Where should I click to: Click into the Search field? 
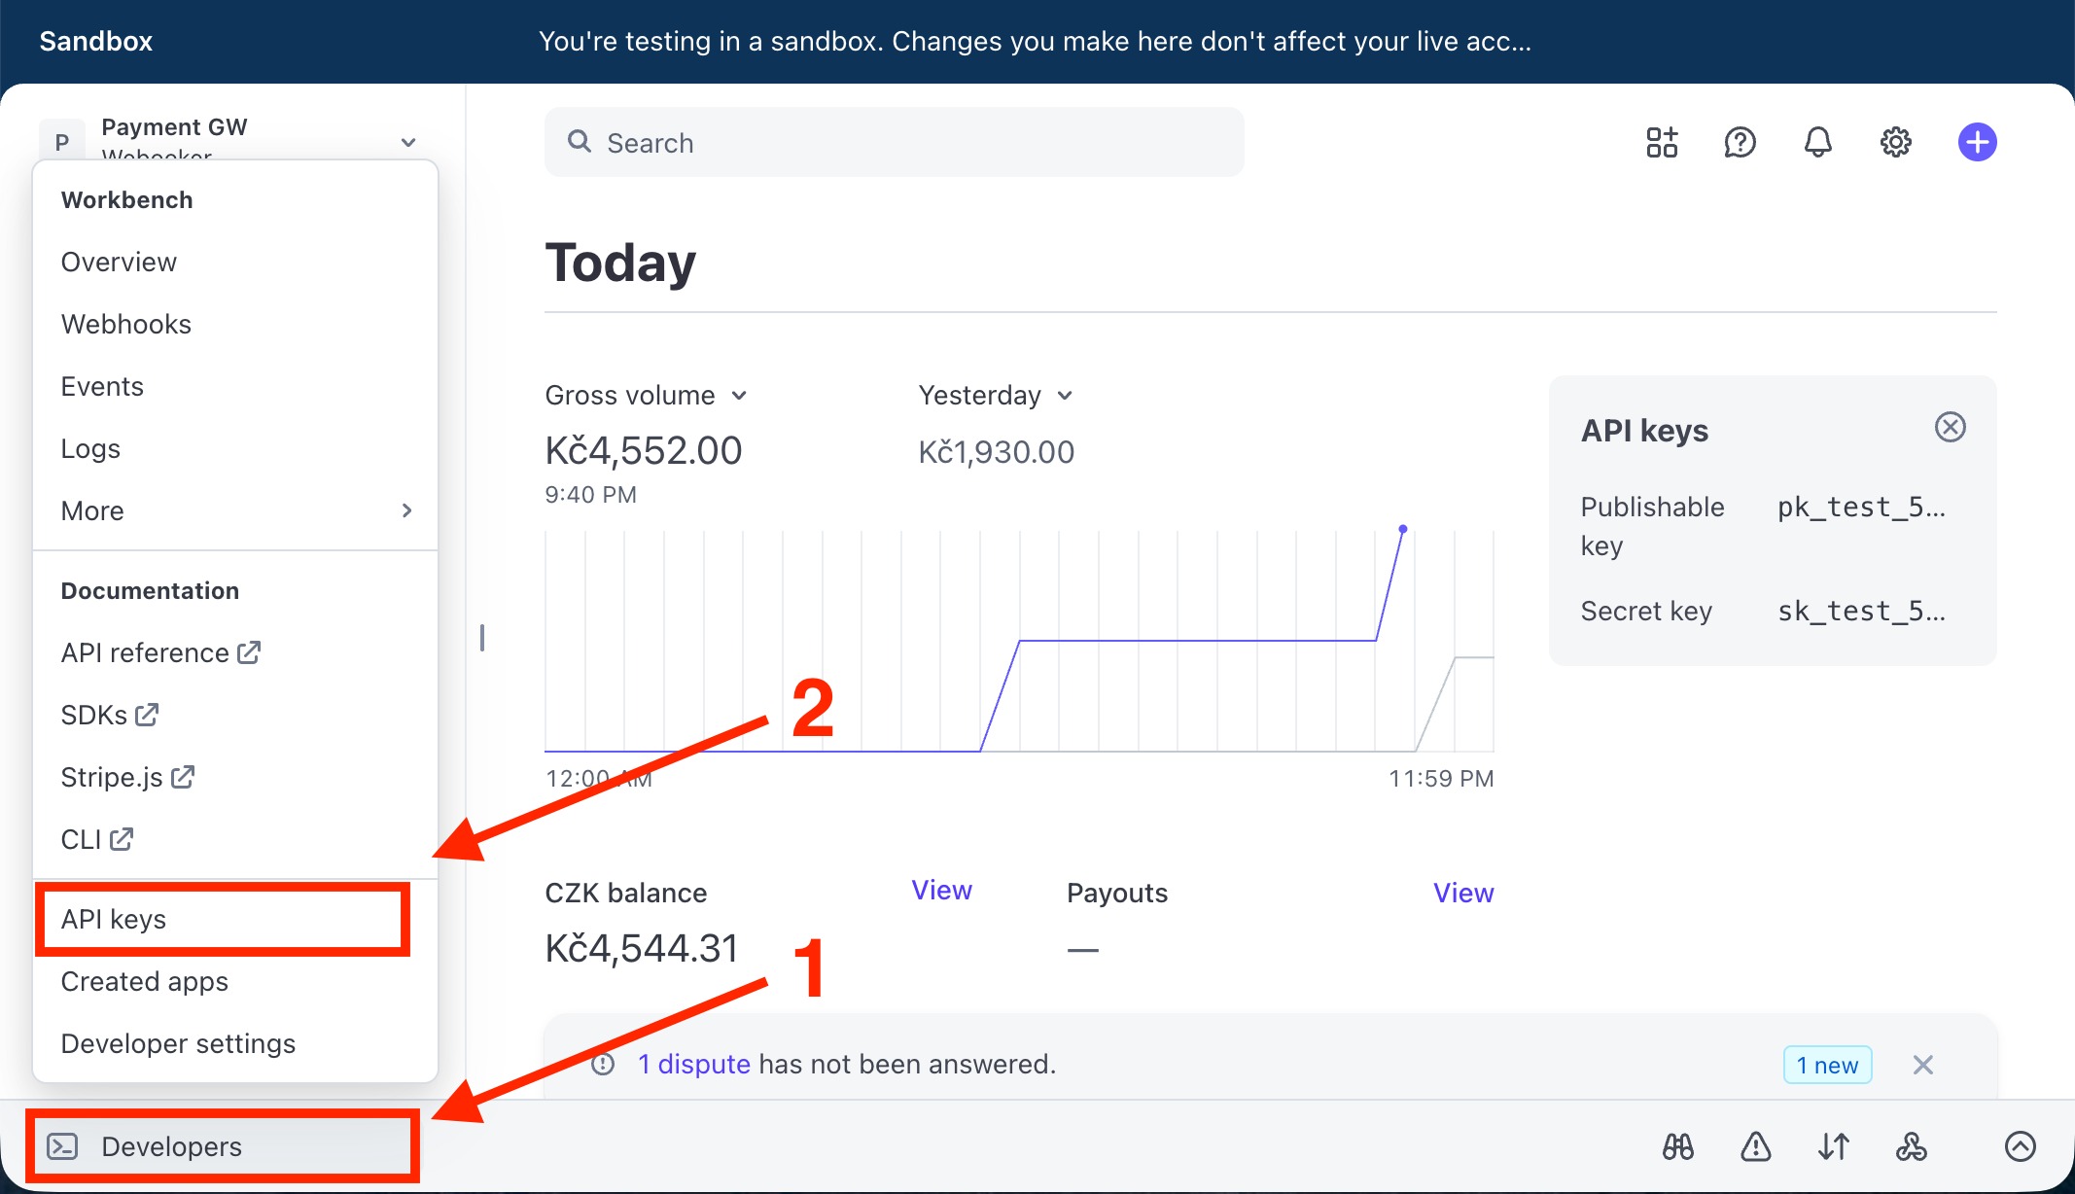click(x=895, y=143)
